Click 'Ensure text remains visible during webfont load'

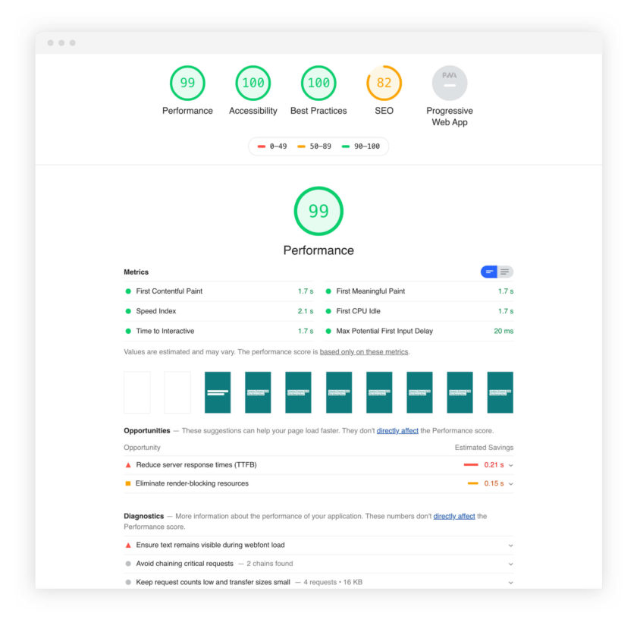coord(210,545)
